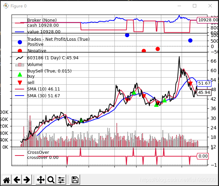The width and height of the screenshot is (219, 186).
Task: Click 'cash 10928.00' legend entry
Action: pos(43,25)
